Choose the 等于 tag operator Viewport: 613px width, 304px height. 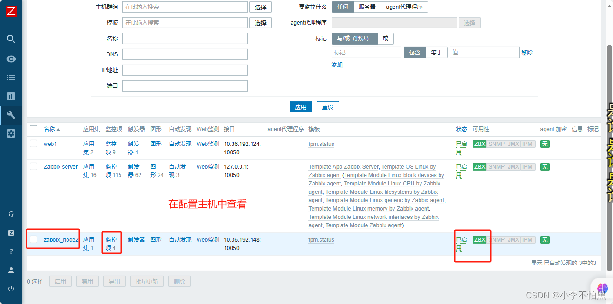pyautogui.click(x=436, y=53)
